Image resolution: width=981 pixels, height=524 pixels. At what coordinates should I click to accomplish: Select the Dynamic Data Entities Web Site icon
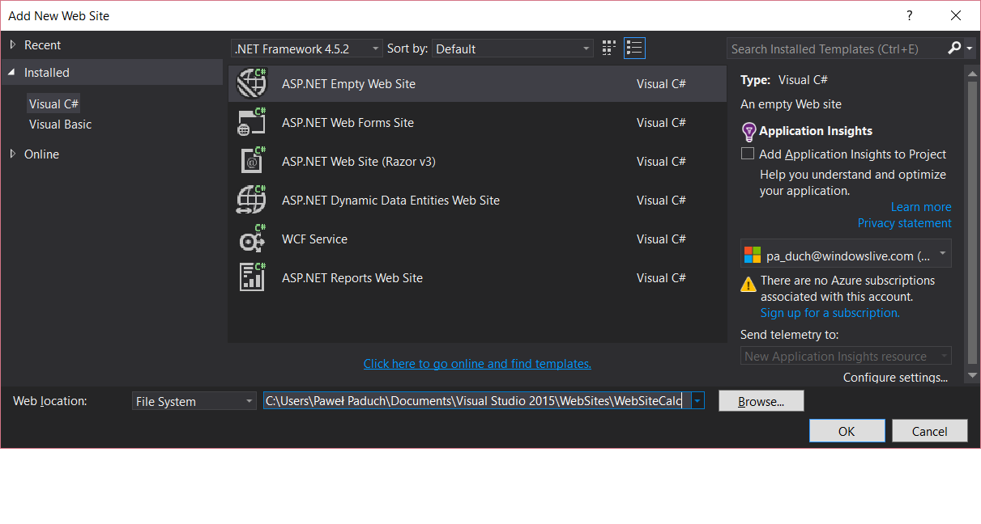click(252, 200)
